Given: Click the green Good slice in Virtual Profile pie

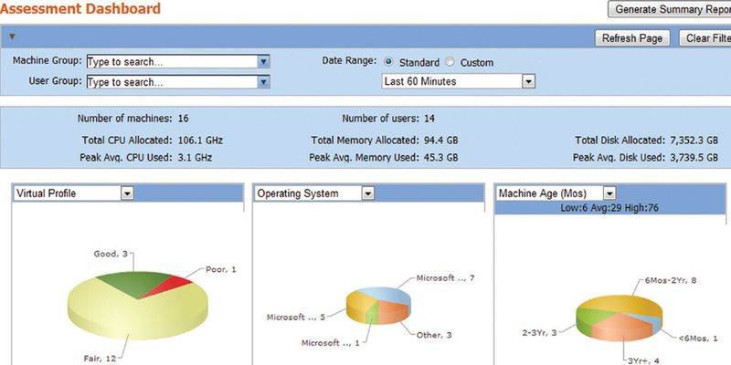Looking at the screenshot, I should click(134, 283).
